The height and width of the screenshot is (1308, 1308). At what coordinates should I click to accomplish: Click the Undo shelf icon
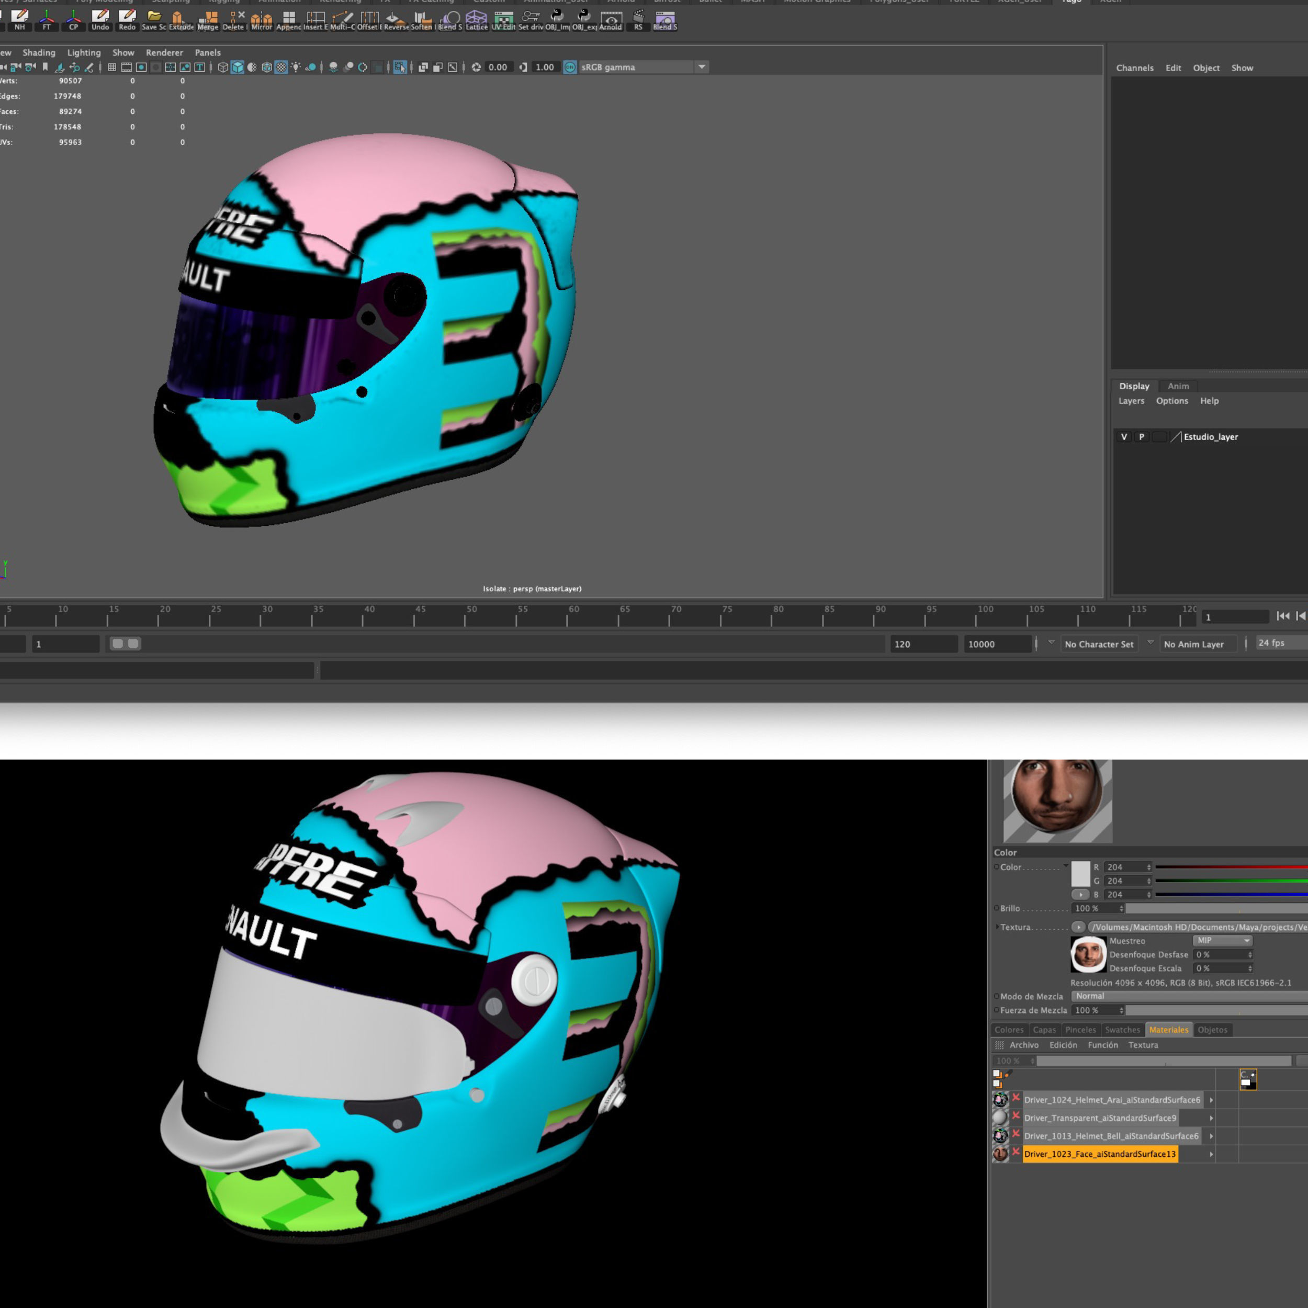click(x=100, y=20)
